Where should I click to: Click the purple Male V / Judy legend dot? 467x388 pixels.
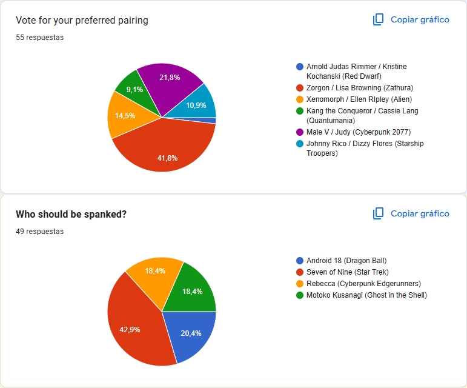coord(300,132)
